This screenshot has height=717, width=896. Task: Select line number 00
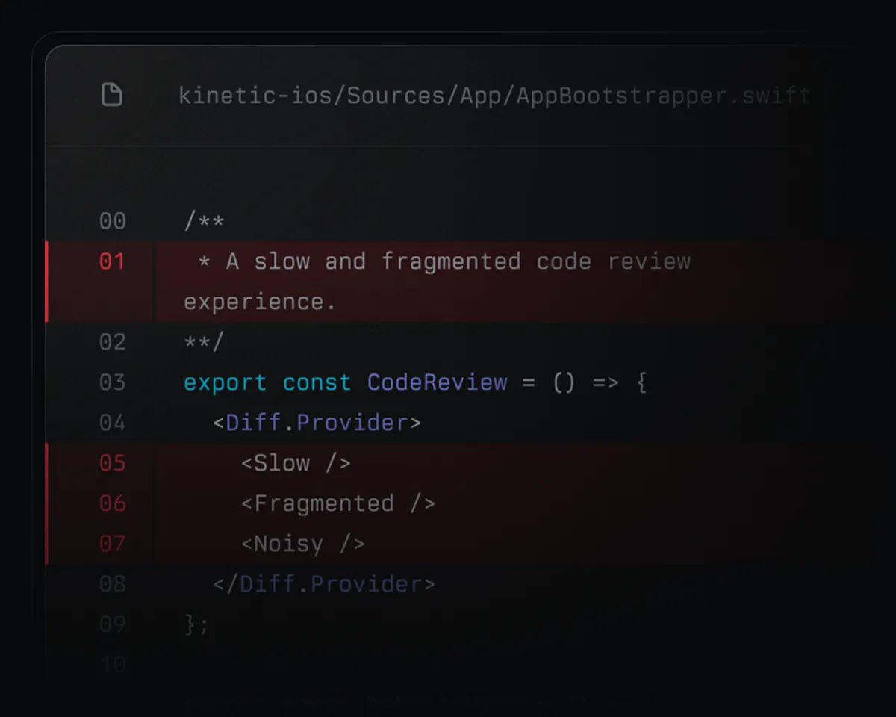113,221
